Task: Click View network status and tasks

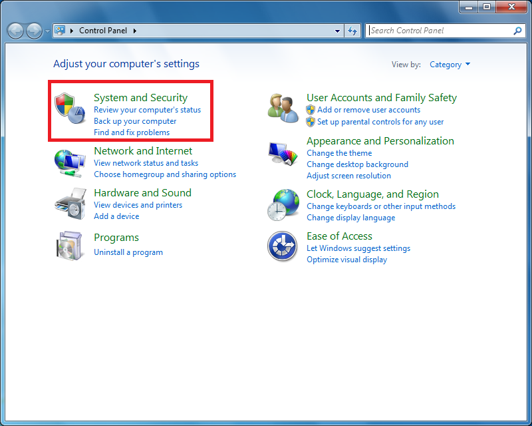Action: (x=146, y=163)
